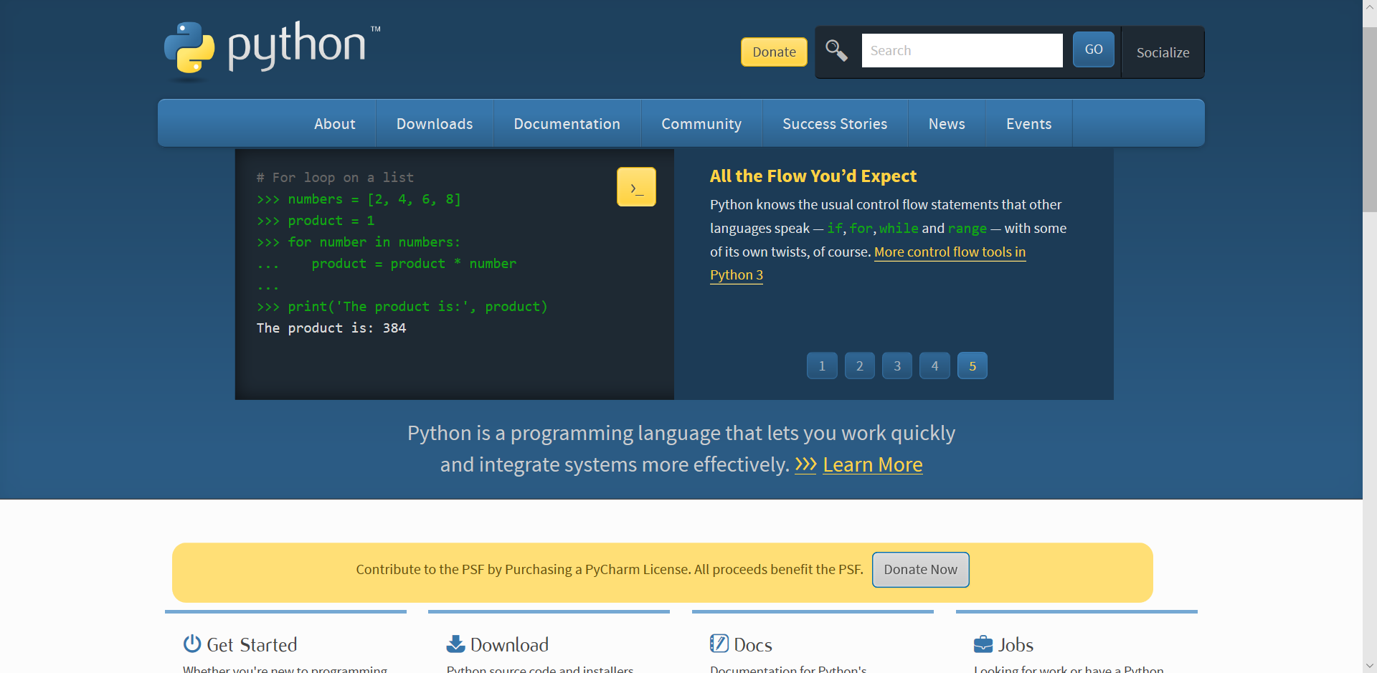1377x673 pixels.
Task: Click the triple-chevron icon before Learn More
Action: click(806, 464)
